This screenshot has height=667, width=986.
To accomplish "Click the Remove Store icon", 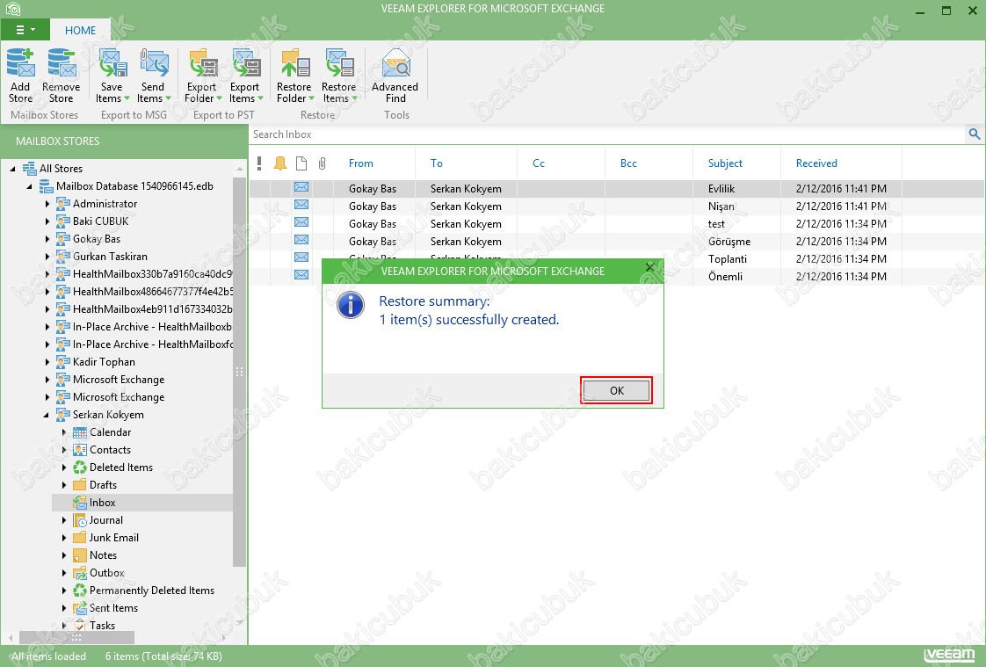I will 62,63.
